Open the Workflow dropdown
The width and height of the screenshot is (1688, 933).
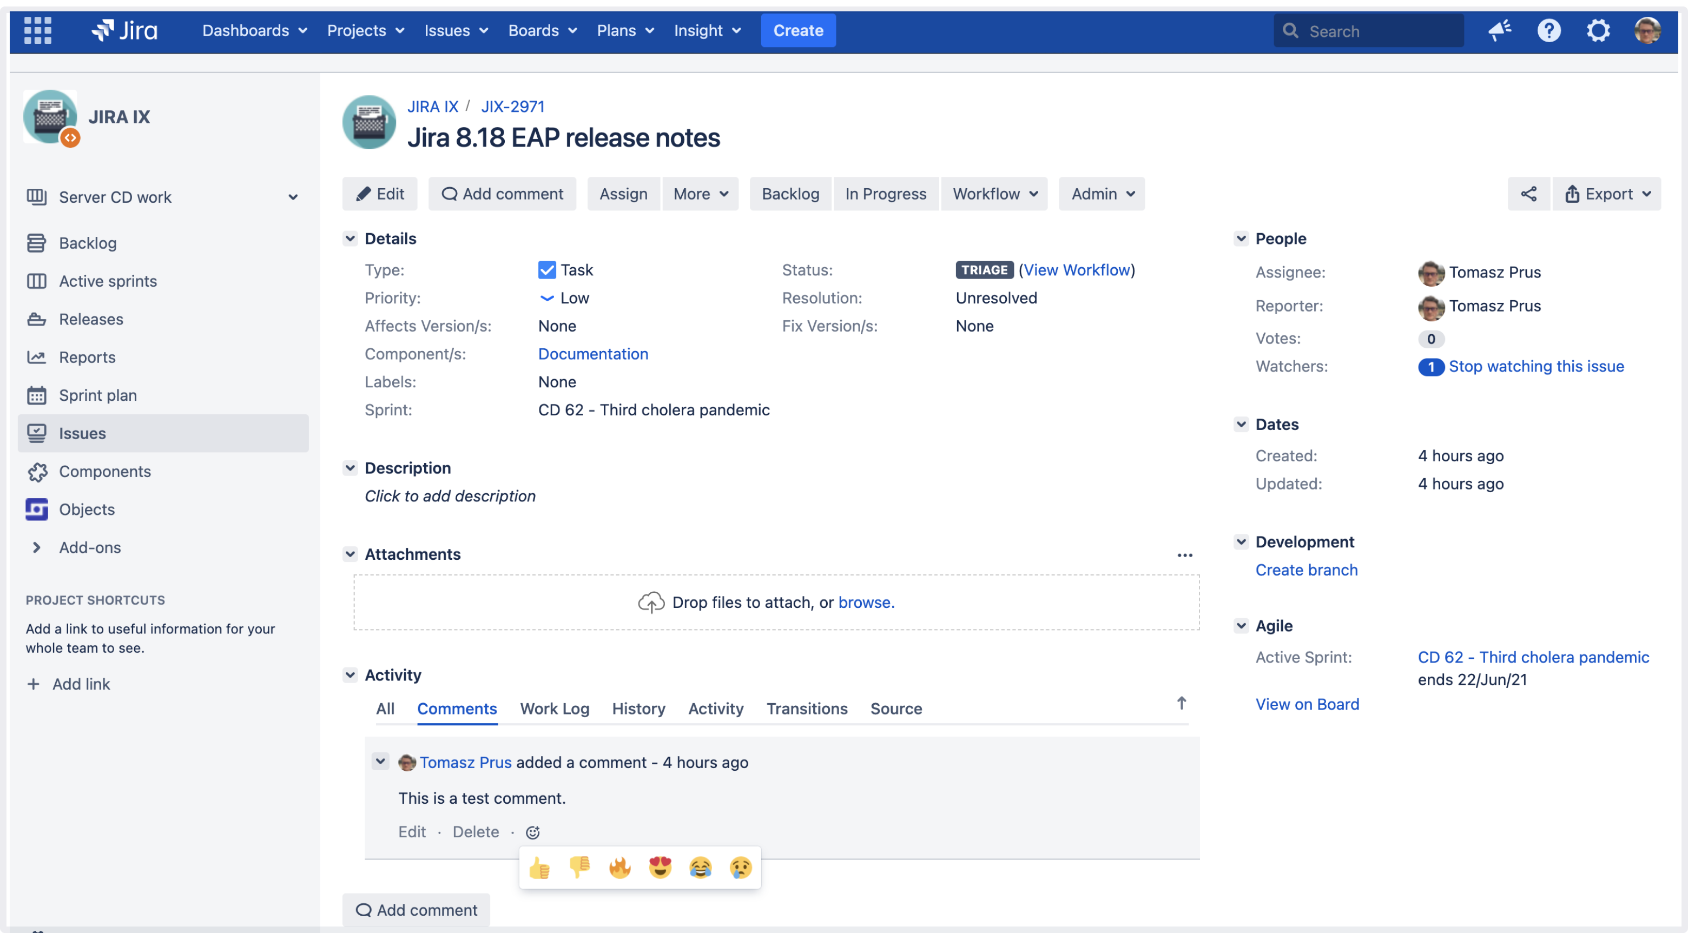tap(994, 193)
